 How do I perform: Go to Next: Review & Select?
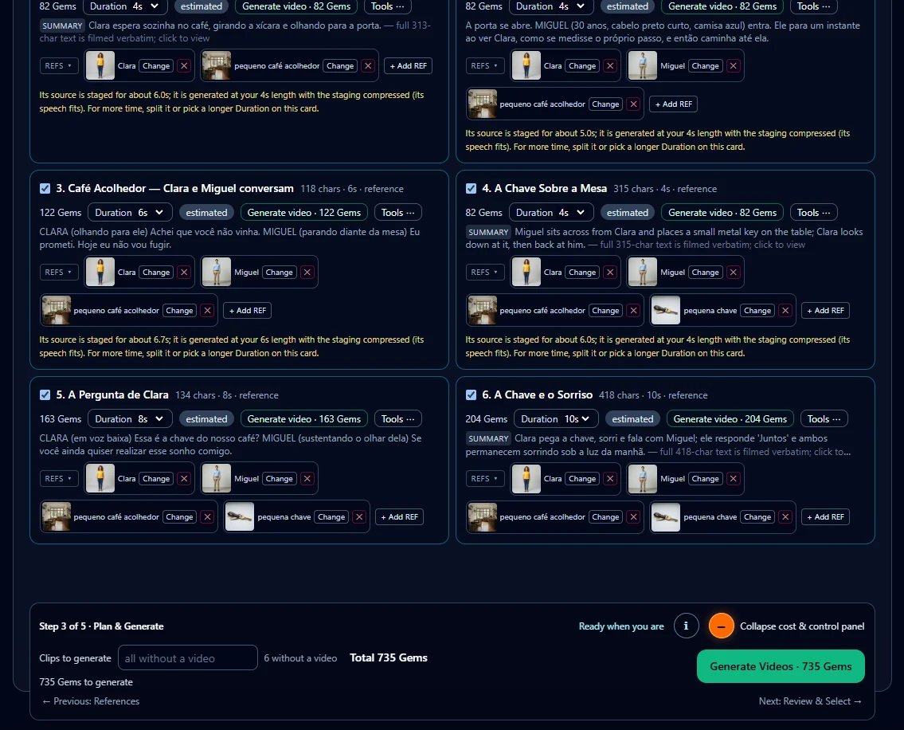(810, 701)
